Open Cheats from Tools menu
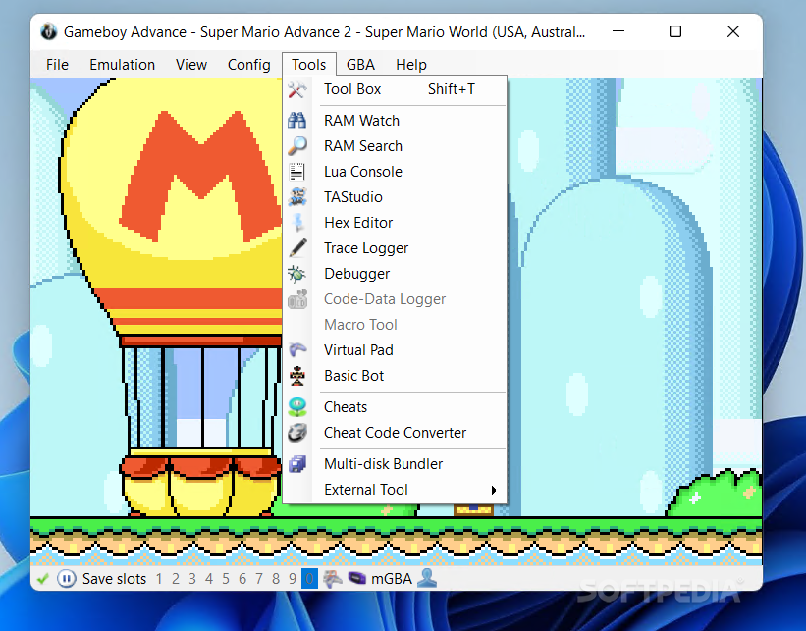The height and width of the screenshot is (631, 806). tap(395, 407)
